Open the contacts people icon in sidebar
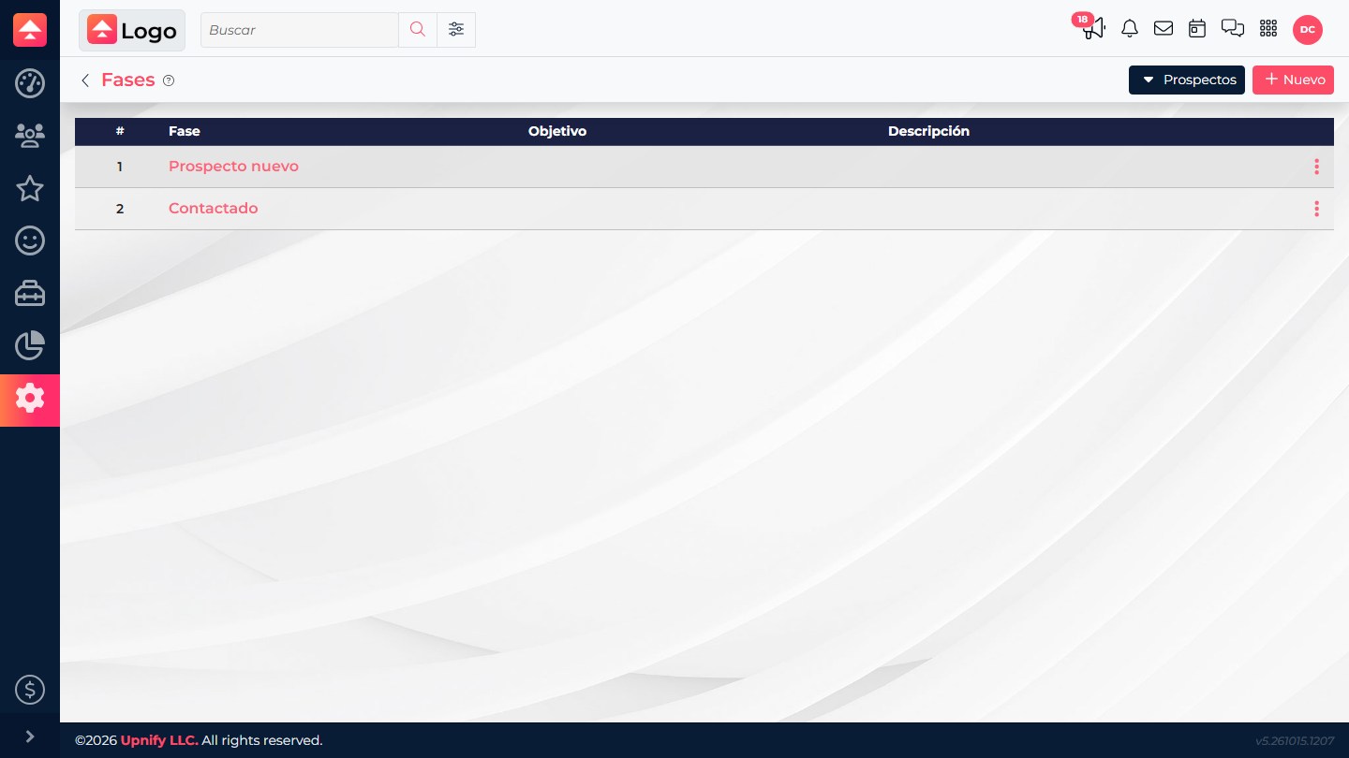The height and width of the screenshot is (758, 1349). [30, 136]
